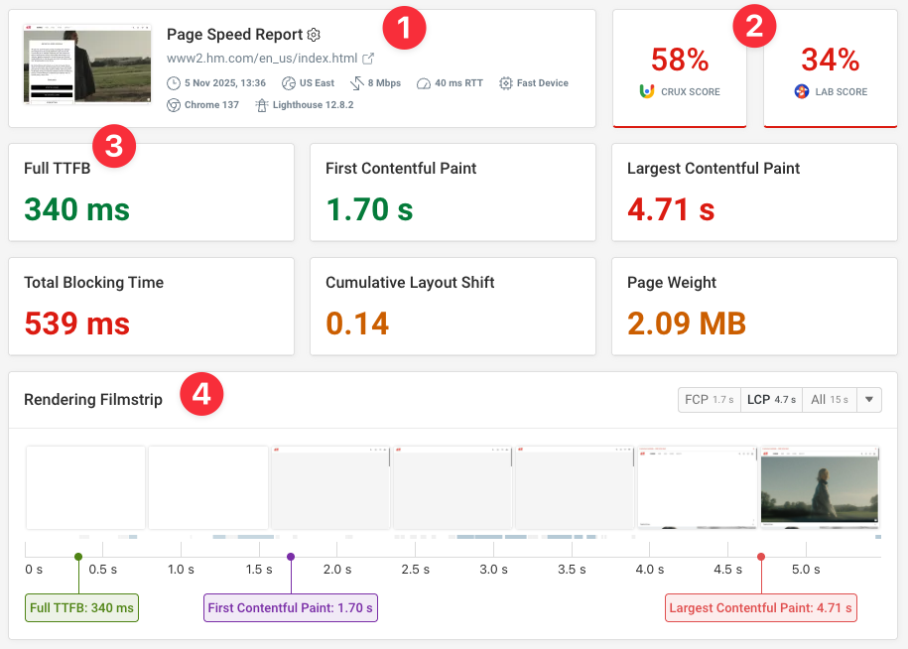Open the filmstrip timing dropdown arrow

tap(868, 399)
